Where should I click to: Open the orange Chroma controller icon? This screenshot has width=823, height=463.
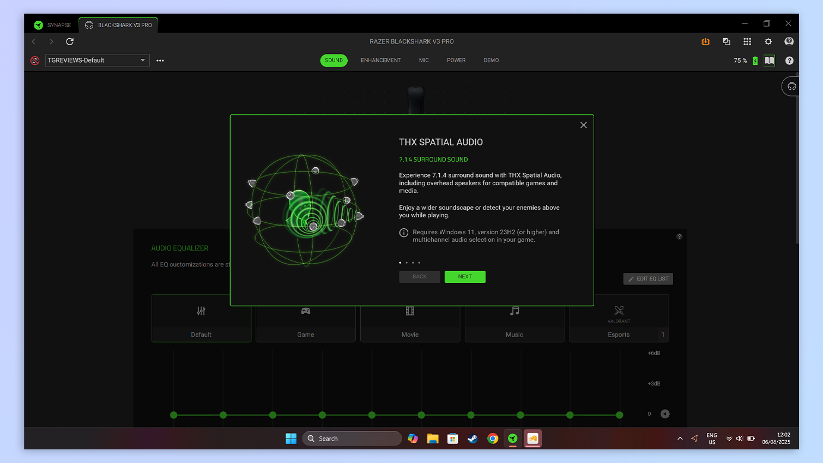click(x=705, y=41)
